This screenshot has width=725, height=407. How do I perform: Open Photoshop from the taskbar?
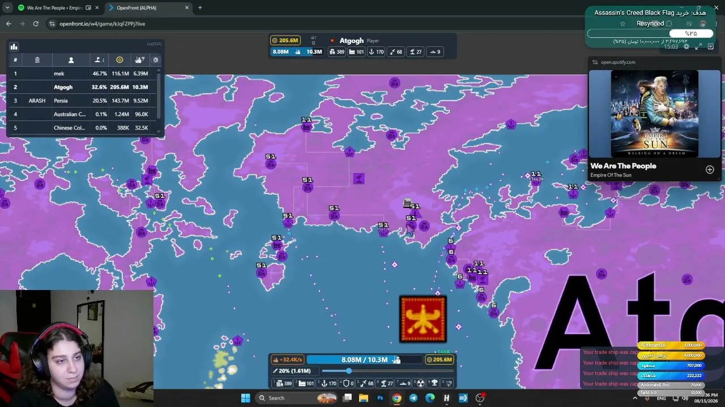click(x=380, y=398)
